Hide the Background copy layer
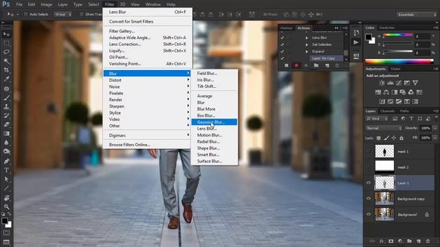The image size is (440, 247). coord(368,198)
